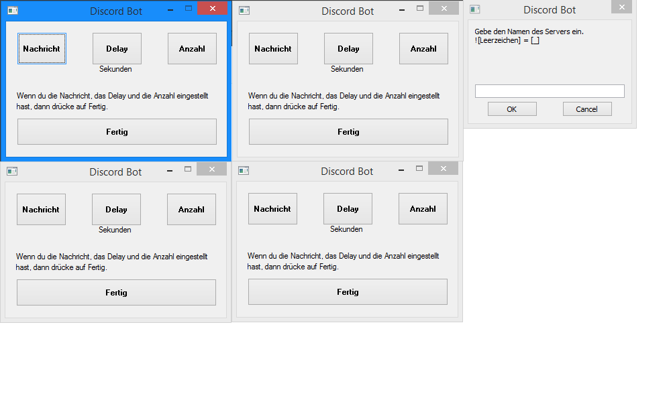Open the title icon of the upper-right Discord Bot form
The image size is (671, 402).
(244, 11)
